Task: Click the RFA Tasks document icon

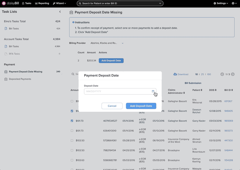Action: point(6,54)
